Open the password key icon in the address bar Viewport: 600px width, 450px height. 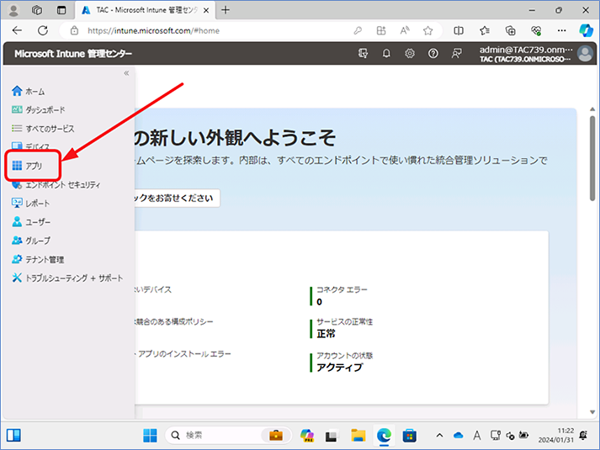[358, 30]
